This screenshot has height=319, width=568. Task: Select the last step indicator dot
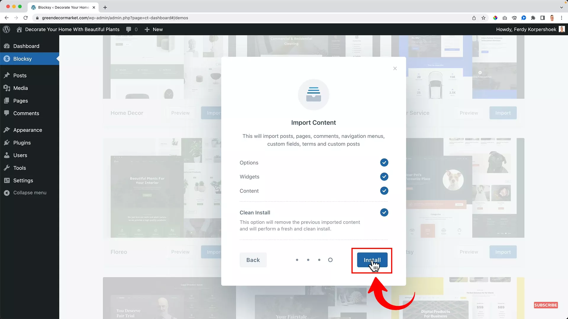330,260
